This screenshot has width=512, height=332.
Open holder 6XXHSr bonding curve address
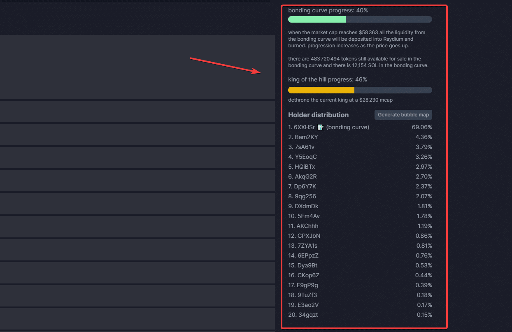pos(304,127)
